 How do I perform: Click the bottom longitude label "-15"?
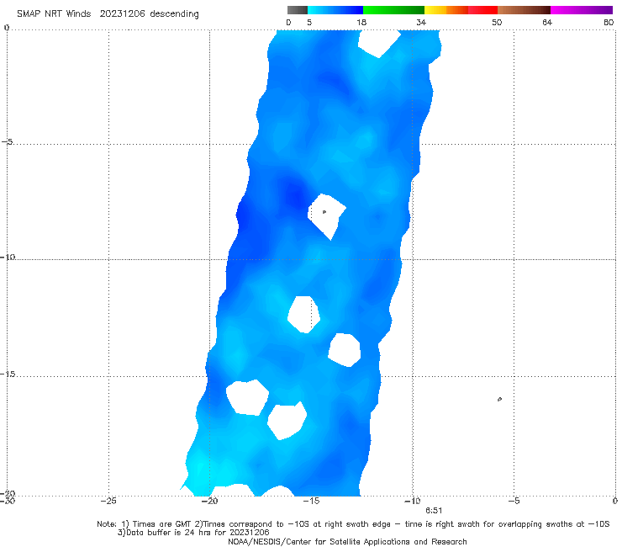click(x=311, y=501)
